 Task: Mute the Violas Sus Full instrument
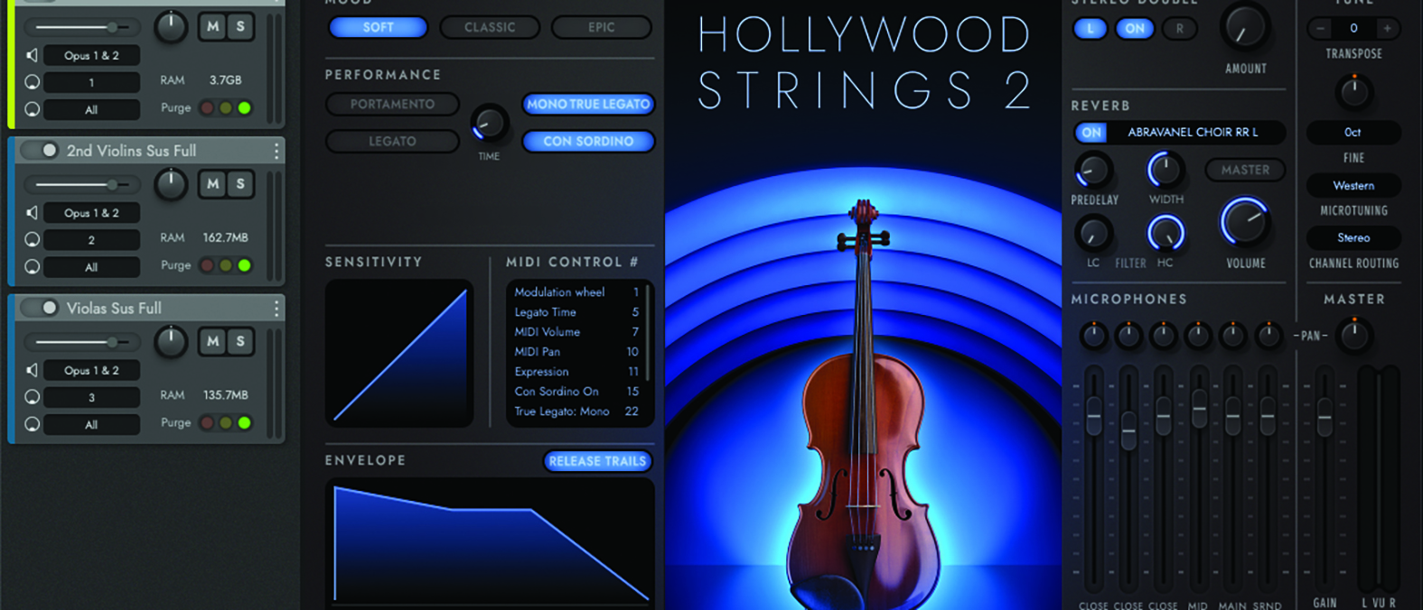coord(212,341)
